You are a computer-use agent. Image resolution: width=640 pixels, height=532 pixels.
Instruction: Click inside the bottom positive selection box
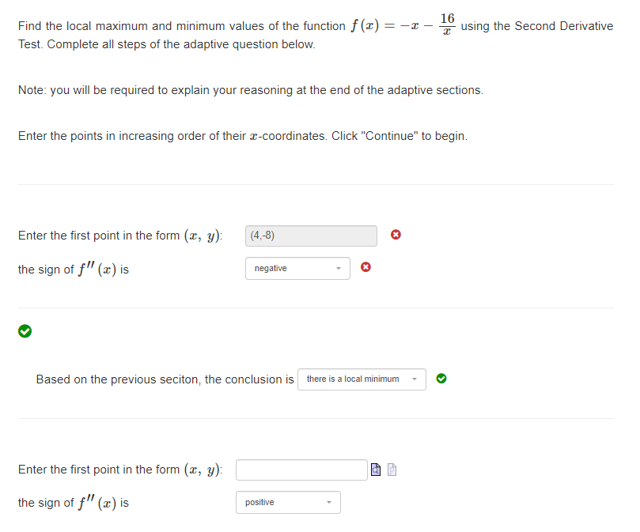288,502
